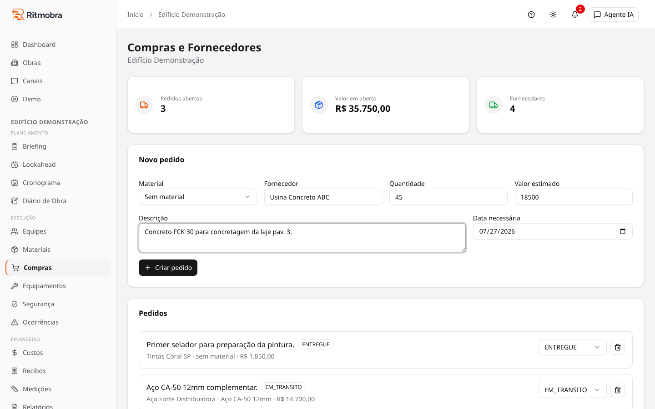Click the EM_TRANSITO status badge
The image size is (655, 409).
[x=283, y=387]
